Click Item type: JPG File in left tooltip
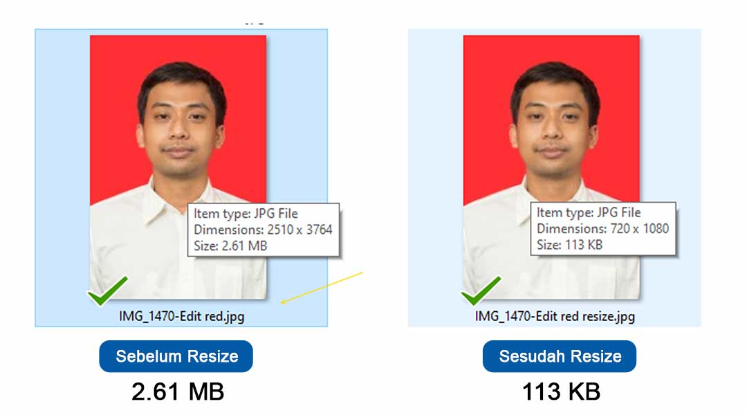 pyautogui.click(x=246, y=214)
